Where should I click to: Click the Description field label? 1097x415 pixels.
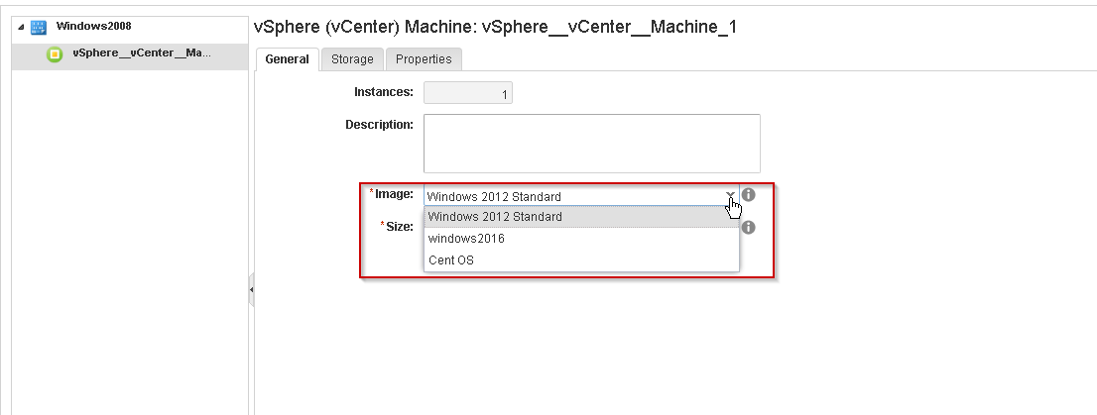[379, 125]
